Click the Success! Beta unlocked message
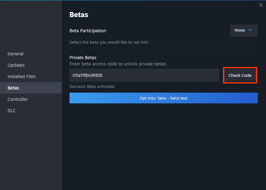The height and width of the screenshot is (190, 266). [92, 86]
